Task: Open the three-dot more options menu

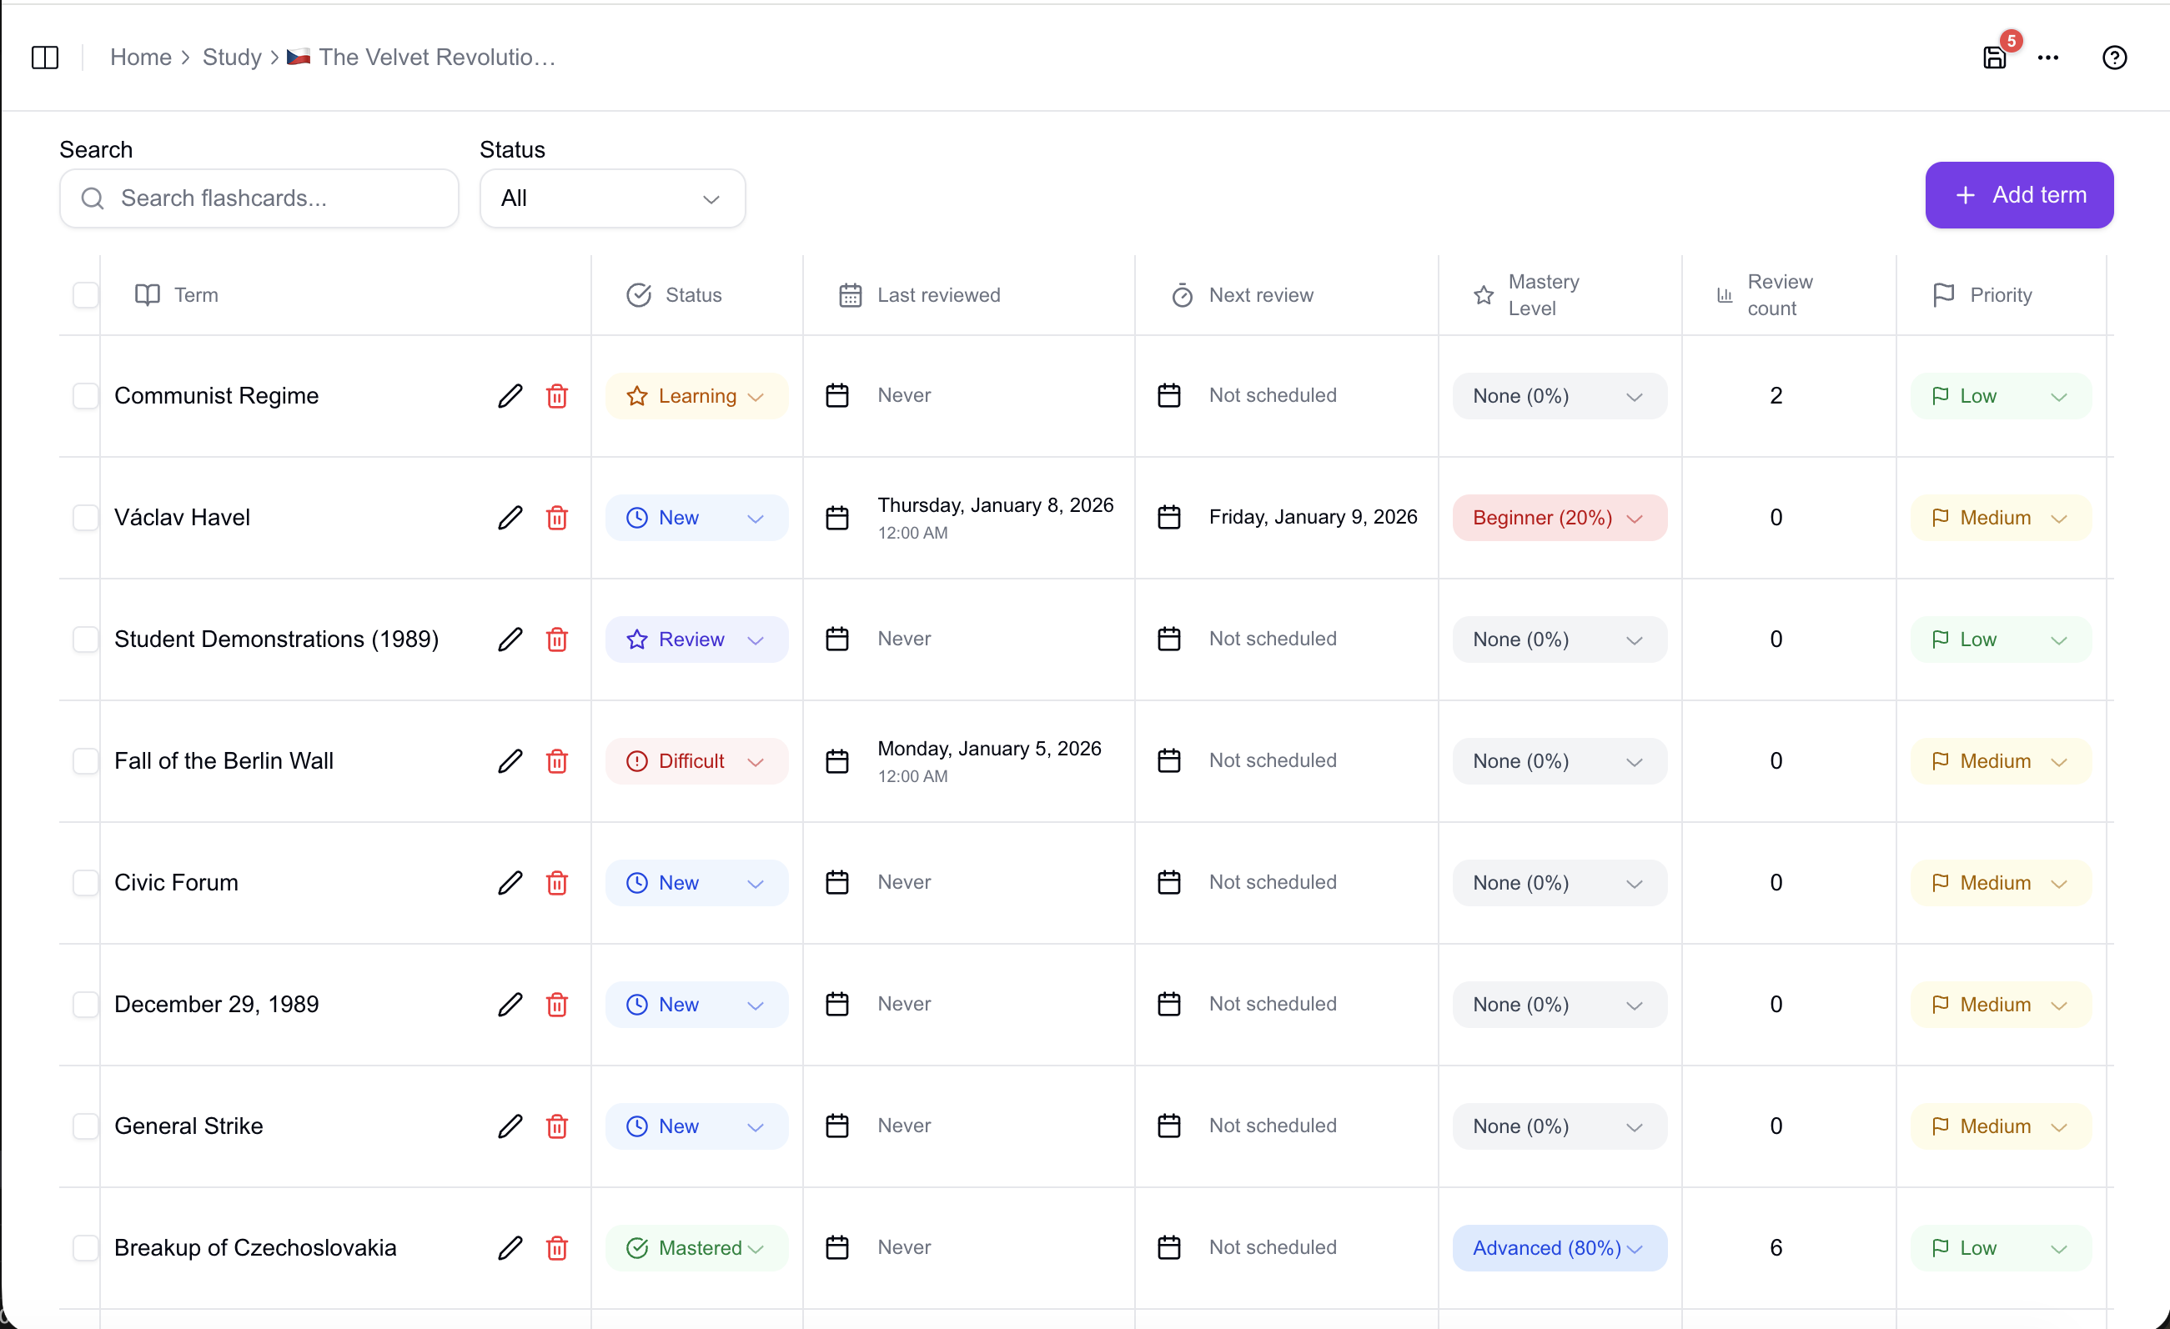Action: click(2047, 58)
